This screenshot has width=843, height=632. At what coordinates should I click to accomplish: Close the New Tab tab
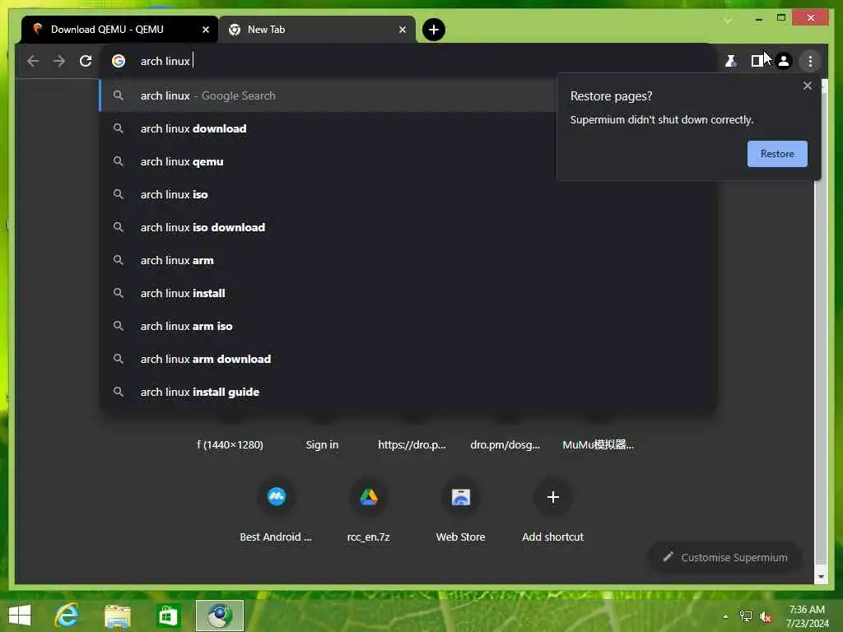point(402,30)
